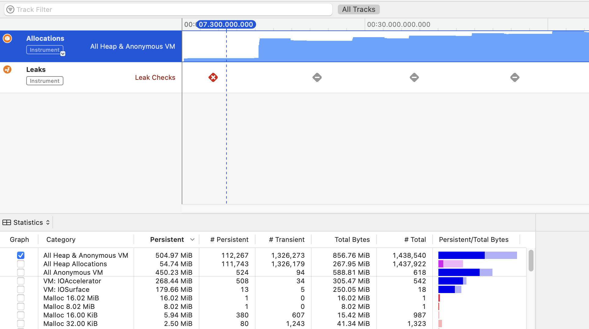
Task: Sort by the Total Bytes column
Action: (352, 240)
